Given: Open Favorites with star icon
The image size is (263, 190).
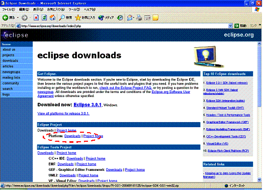Looking at the screenshot, I should (x=78, y=18).
